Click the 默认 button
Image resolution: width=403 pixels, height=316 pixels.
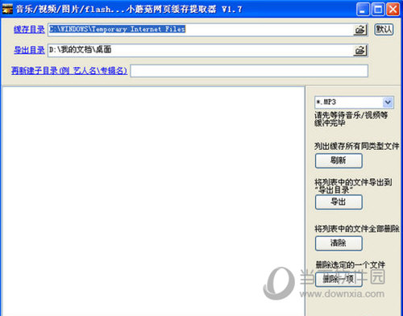[384, 29]
